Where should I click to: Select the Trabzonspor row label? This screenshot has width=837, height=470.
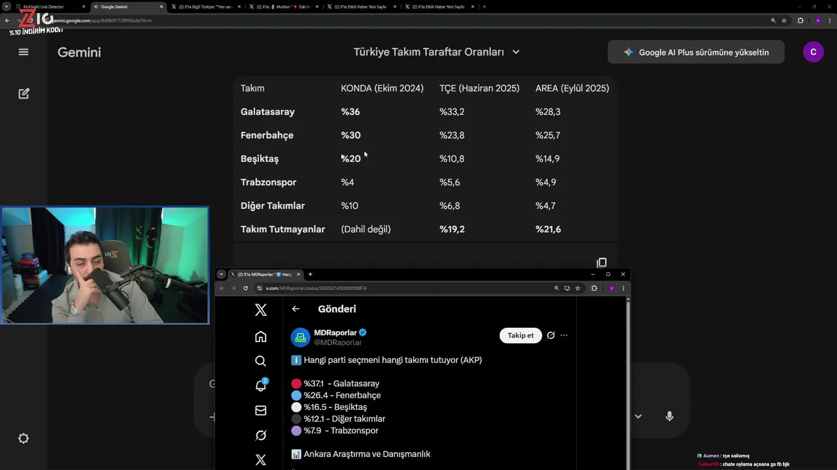(x=268, y=182)
